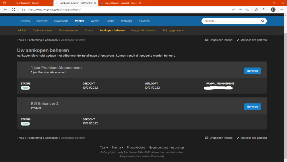Screen dimensions: 287x162
Task: Open the three-dot menu beside RW Enhancer 2
Action: coord(21,104)
